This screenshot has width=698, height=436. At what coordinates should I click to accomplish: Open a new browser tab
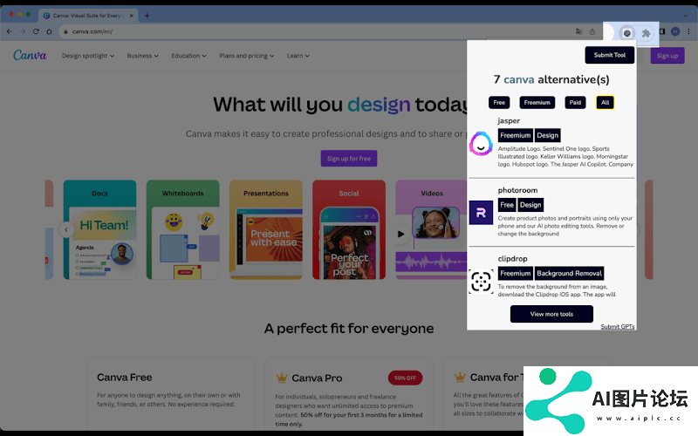point(147,16)
